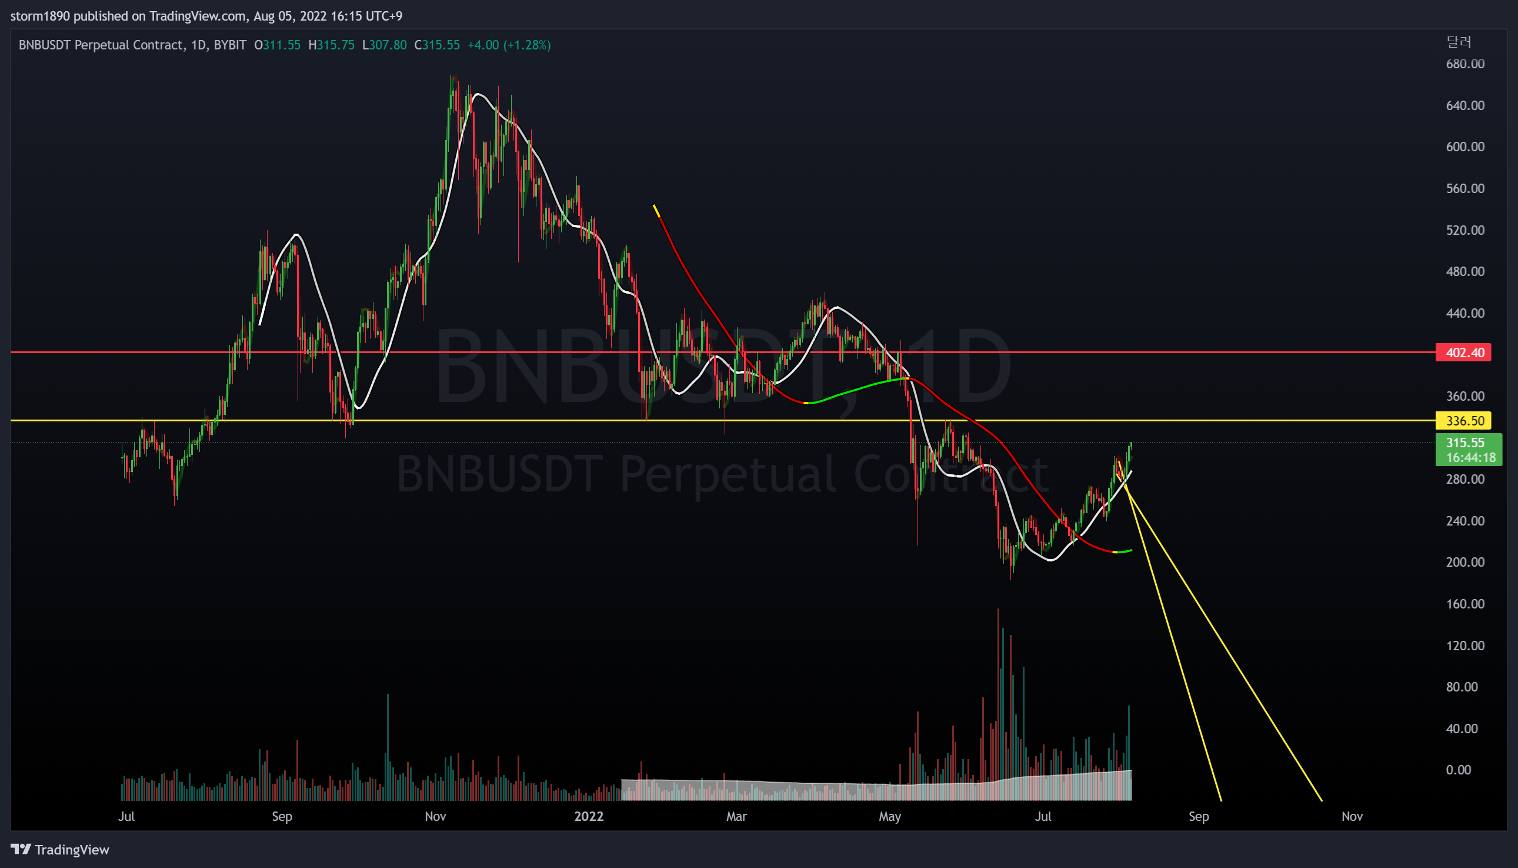Click the 440.00 price axis label
Screen dimensions: 1518x868
tap(1465, 313)
